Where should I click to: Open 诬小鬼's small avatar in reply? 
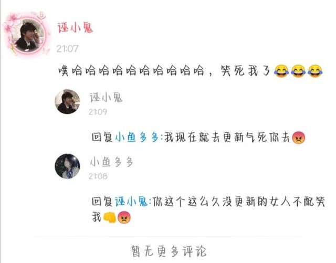click(67, 102)
